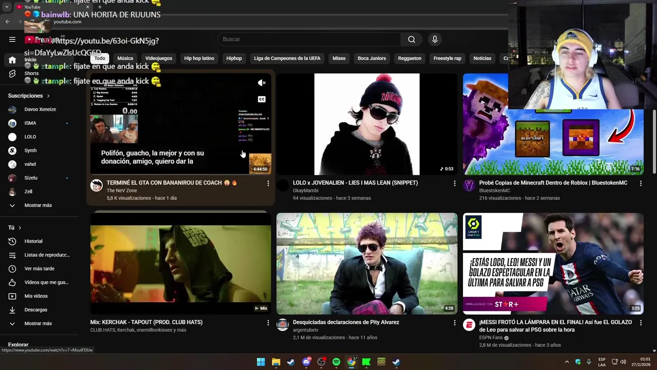Image resolution: width=657 pixels, height=370 pixels.
Task: Select the Boca Juniors chip
Action: pos(372,59)
